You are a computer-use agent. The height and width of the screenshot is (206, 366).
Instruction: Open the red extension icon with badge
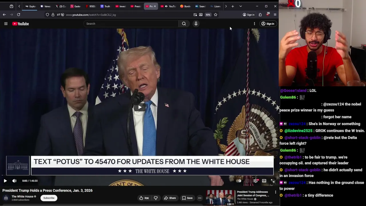[268, 14]
